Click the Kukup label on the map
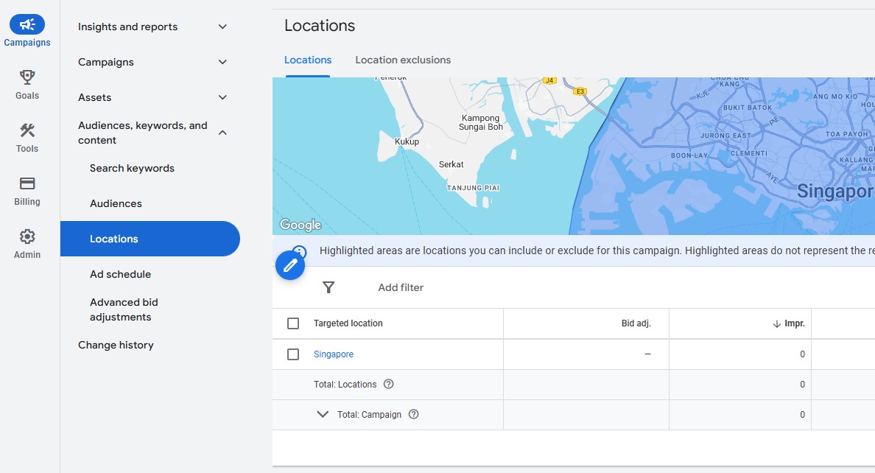The height and width of the screenshot is (473, 875). (407, 142)
